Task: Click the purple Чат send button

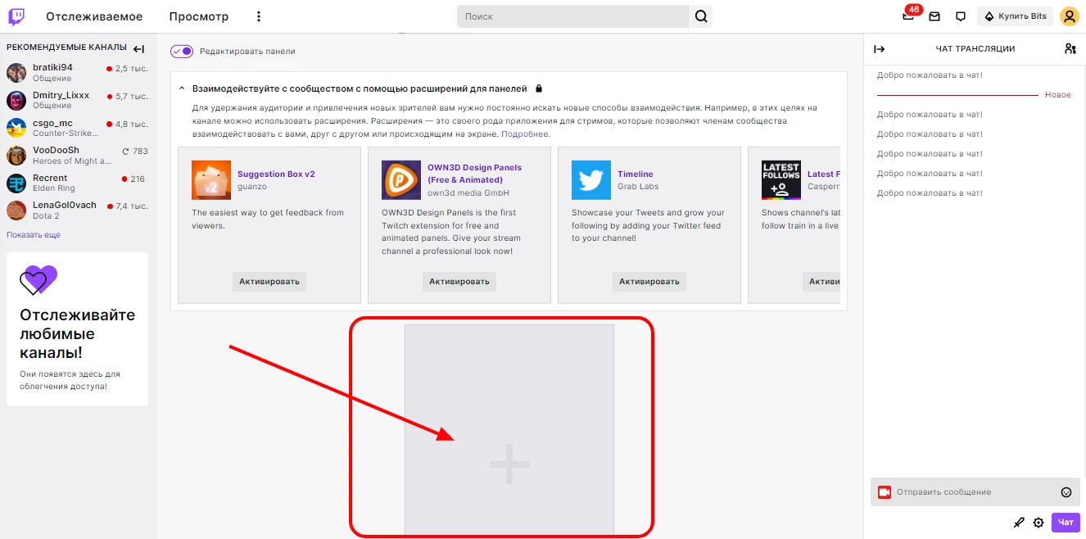Action: [x=1066, y=523]
